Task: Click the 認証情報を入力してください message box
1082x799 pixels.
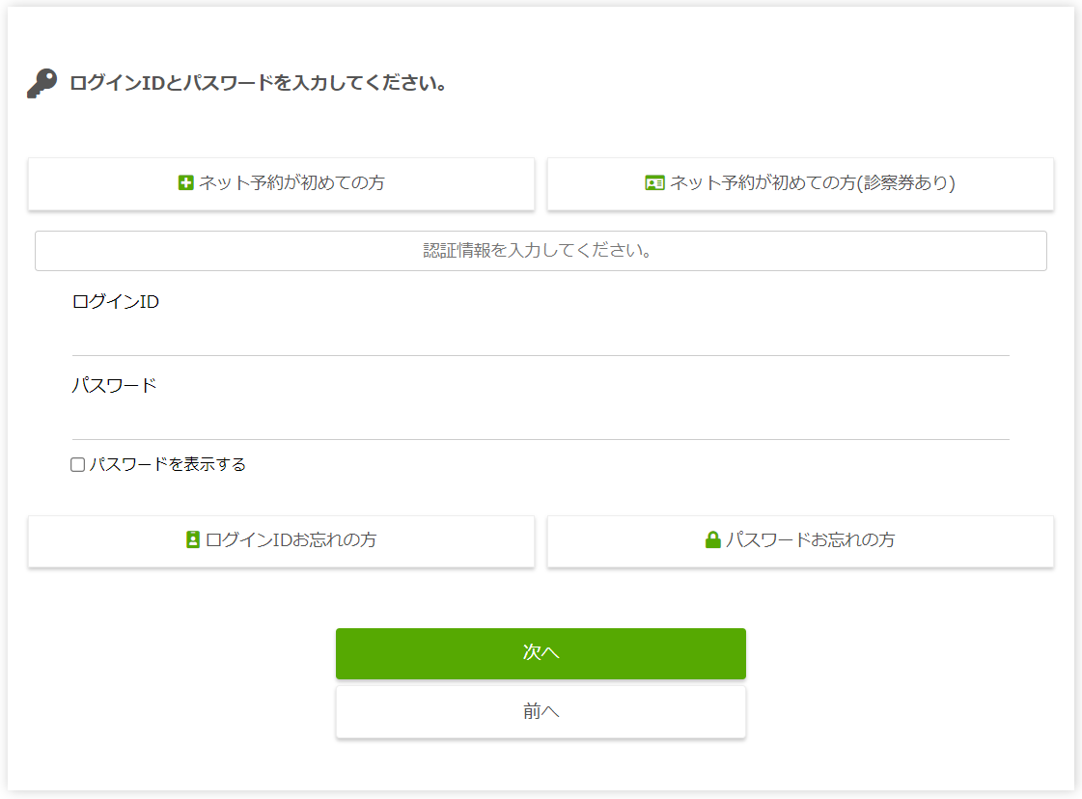Action: pos(541,251)
